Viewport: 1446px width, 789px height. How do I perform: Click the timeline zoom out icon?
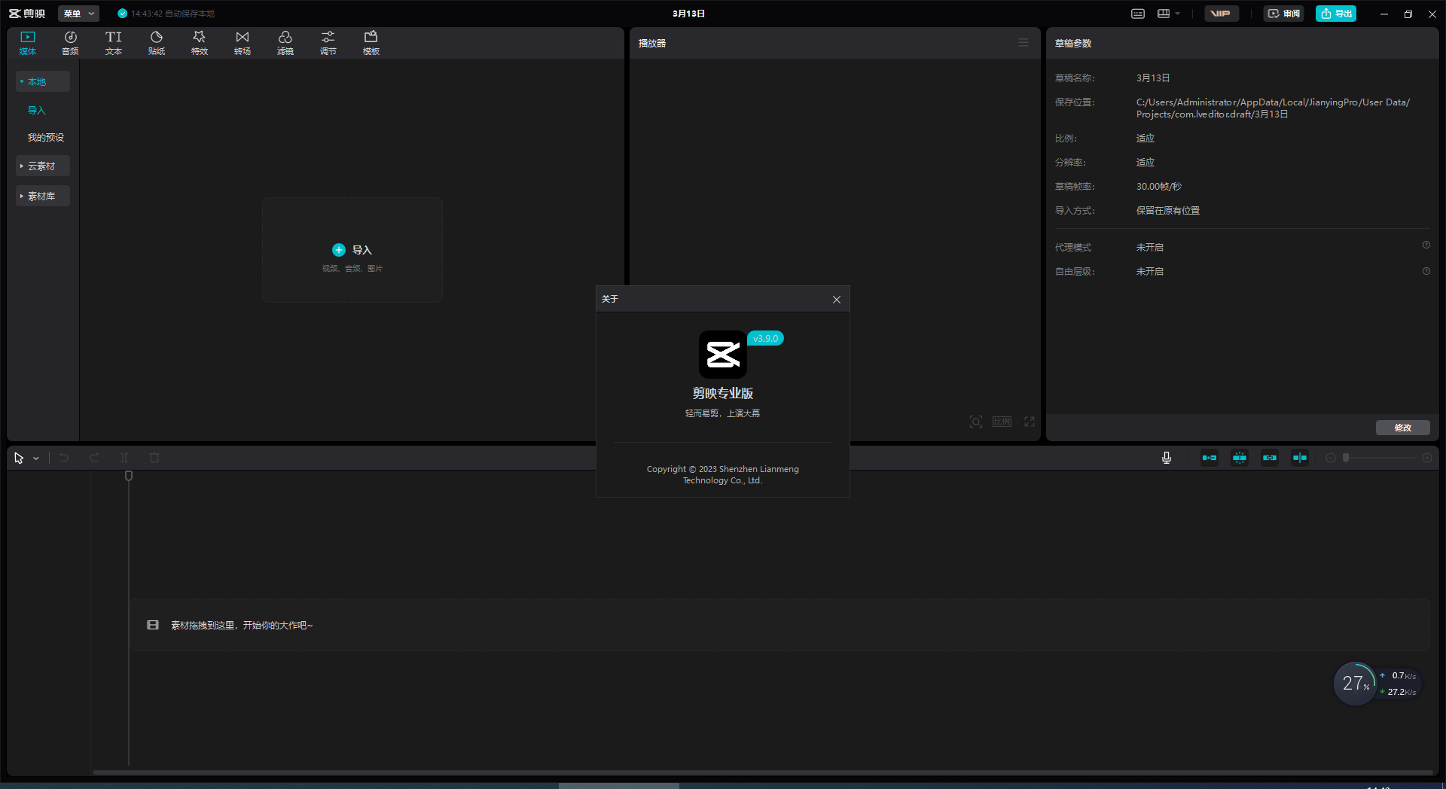coord(1331,458)
